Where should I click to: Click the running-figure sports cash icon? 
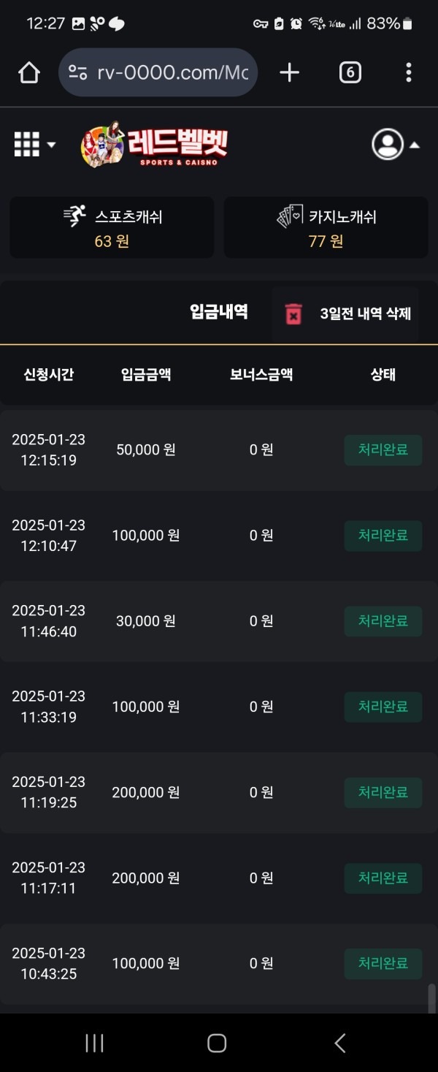[x=74, y=213]
